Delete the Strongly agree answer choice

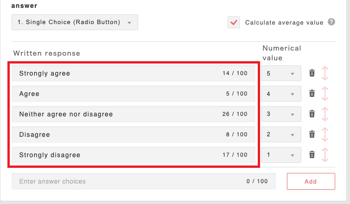click(312, 73)
